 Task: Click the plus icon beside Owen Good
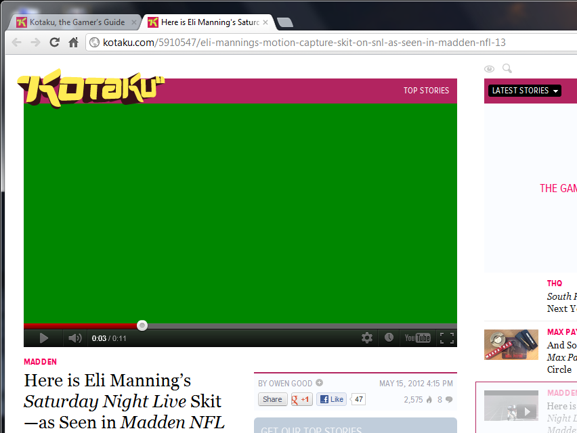pos(320,383)
